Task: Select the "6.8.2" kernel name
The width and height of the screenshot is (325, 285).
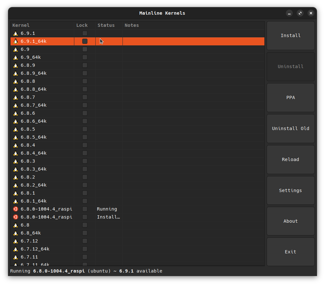Action: point(28,177)
